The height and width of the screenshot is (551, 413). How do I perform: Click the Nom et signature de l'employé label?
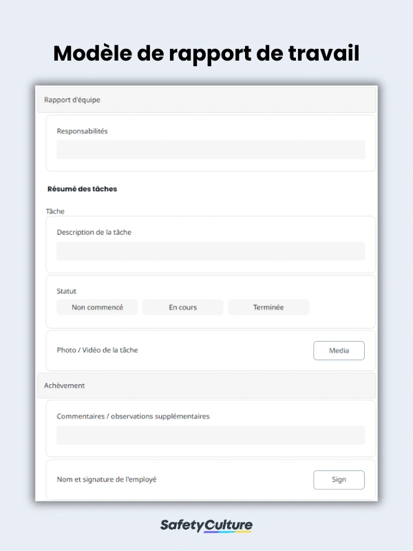click(x=107, y=479)
